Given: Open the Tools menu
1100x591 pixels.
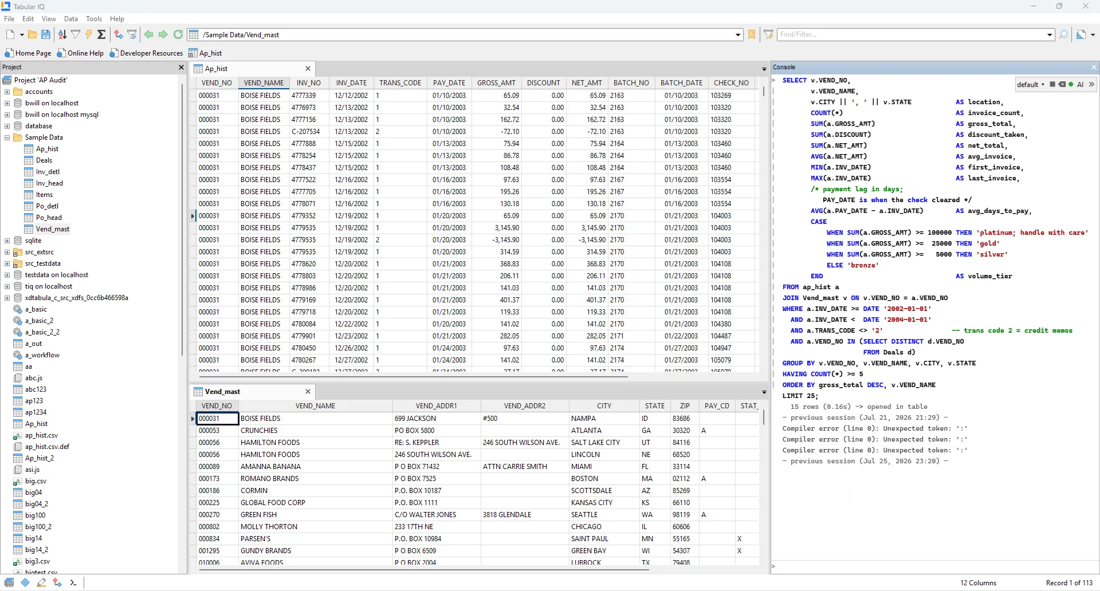Looking at the screenshot, I should pyautogui.click(x=94, y=19).
